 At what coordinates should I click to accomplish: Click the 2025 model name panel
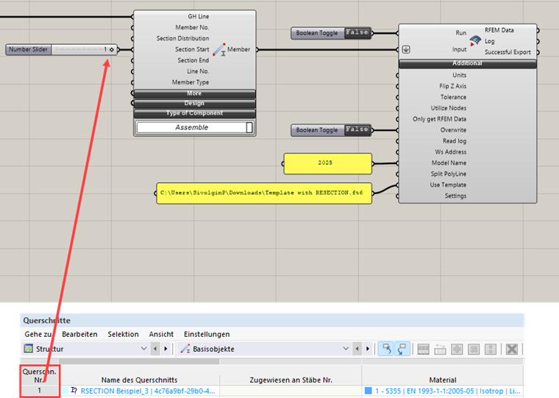point(327,164)
